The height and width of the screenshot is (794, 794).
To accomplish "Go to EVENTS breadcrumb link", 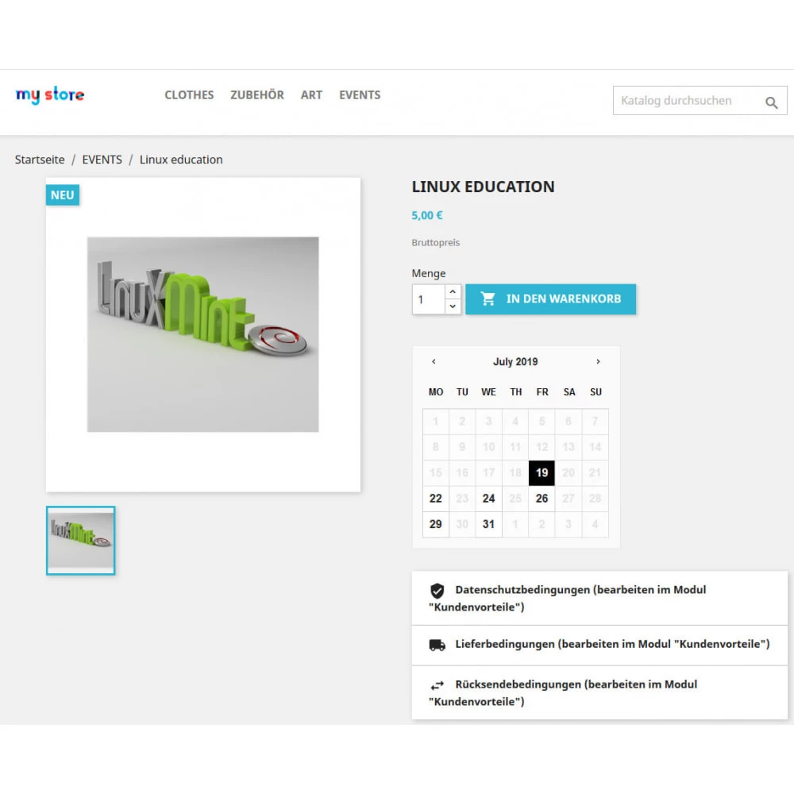I will [102, 160].
